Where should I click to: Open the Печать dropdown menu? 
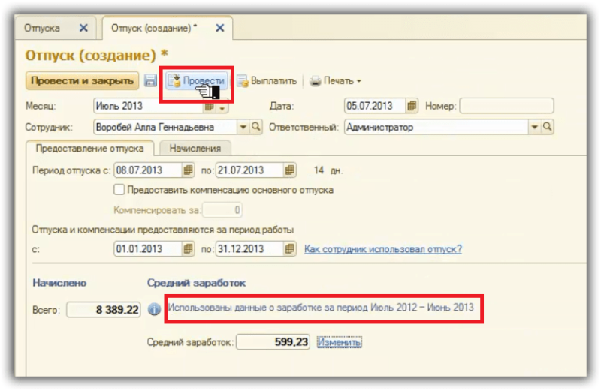336,81
